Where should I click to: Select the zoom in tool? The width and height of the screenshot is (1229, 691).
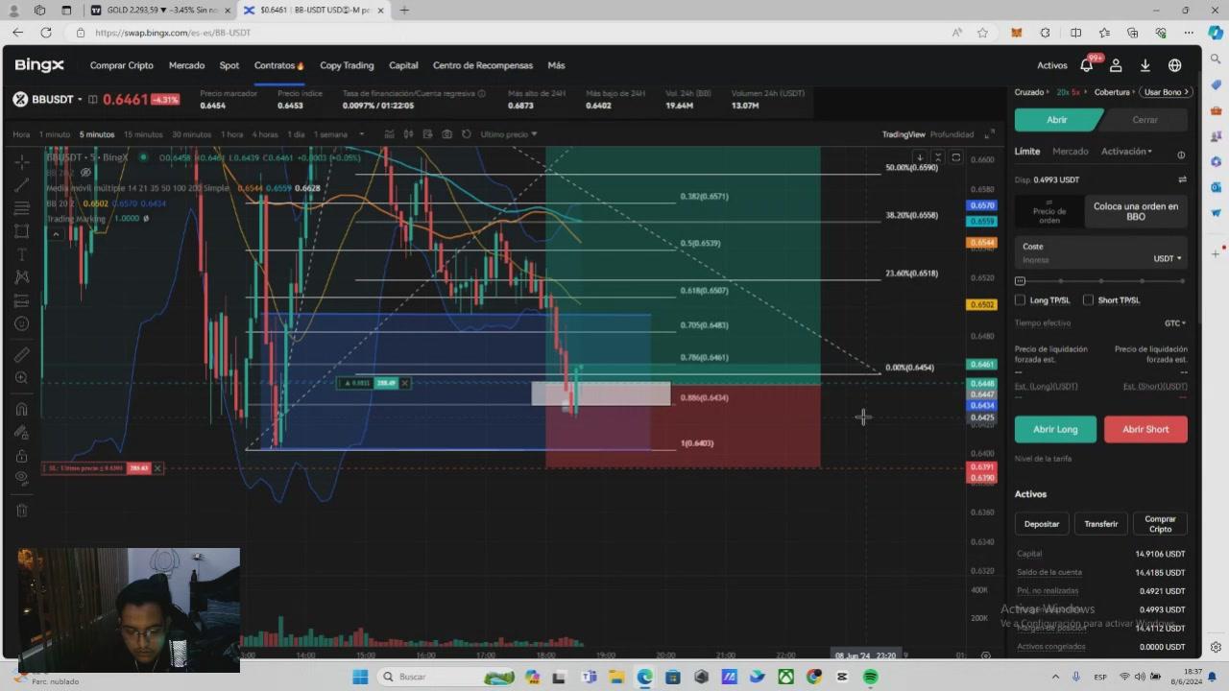click(21, 378)
